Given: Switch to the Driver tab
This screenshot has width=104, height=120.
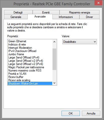Looking at the screenshot, I should pyautogui.click(x=89, y=17).
